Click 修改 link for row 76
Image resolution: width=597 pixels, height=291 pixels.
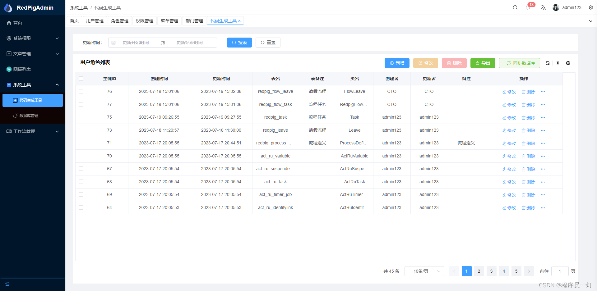click(509, 92)
